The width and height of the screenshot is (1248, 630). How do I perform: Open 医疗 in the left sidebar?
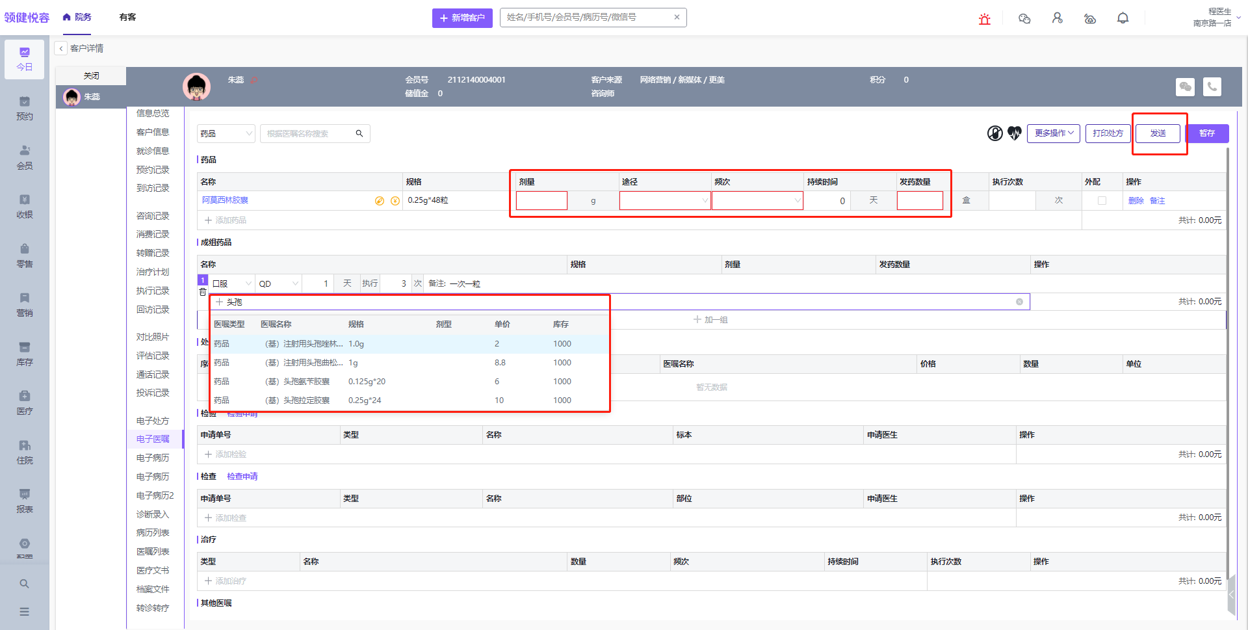pos(25,403)
